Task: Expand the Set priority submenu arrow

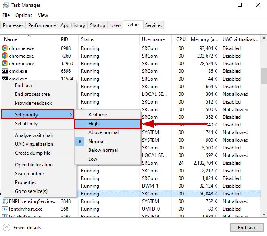Action: click(x=71, y=115)
